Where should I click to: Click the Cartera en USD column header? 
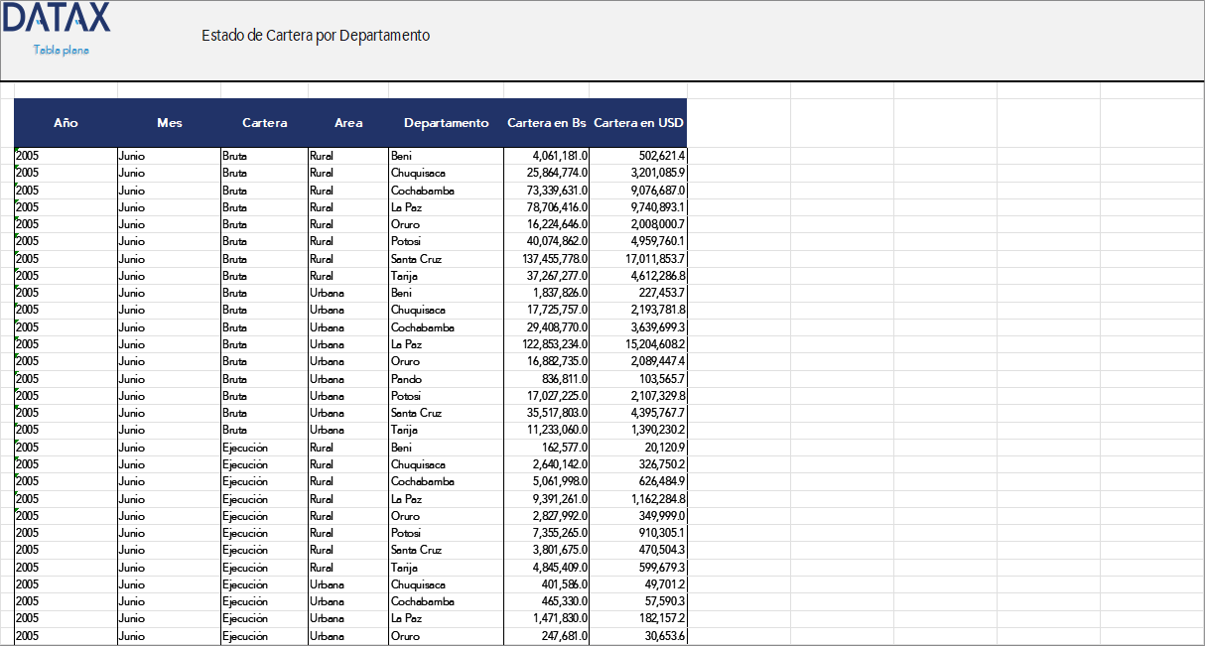pos(638,123)
